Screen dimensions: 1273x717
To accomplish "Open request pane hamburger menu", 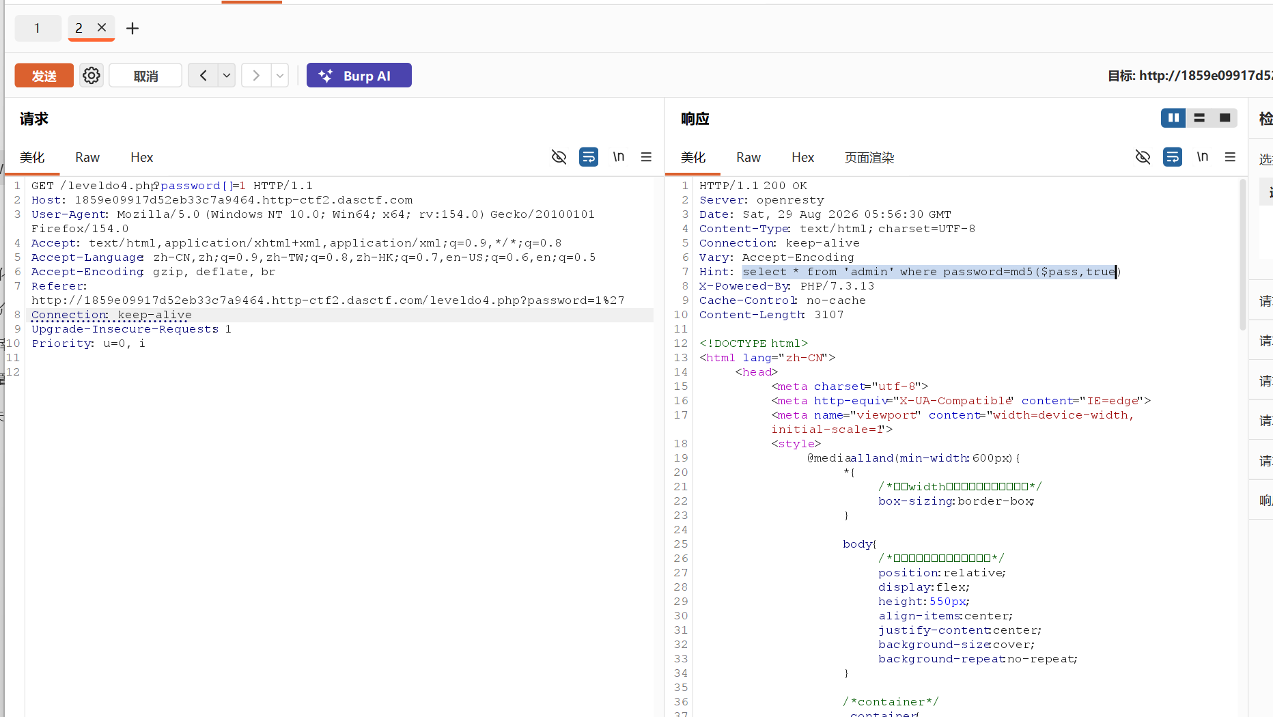I will [x=646, y=157].
